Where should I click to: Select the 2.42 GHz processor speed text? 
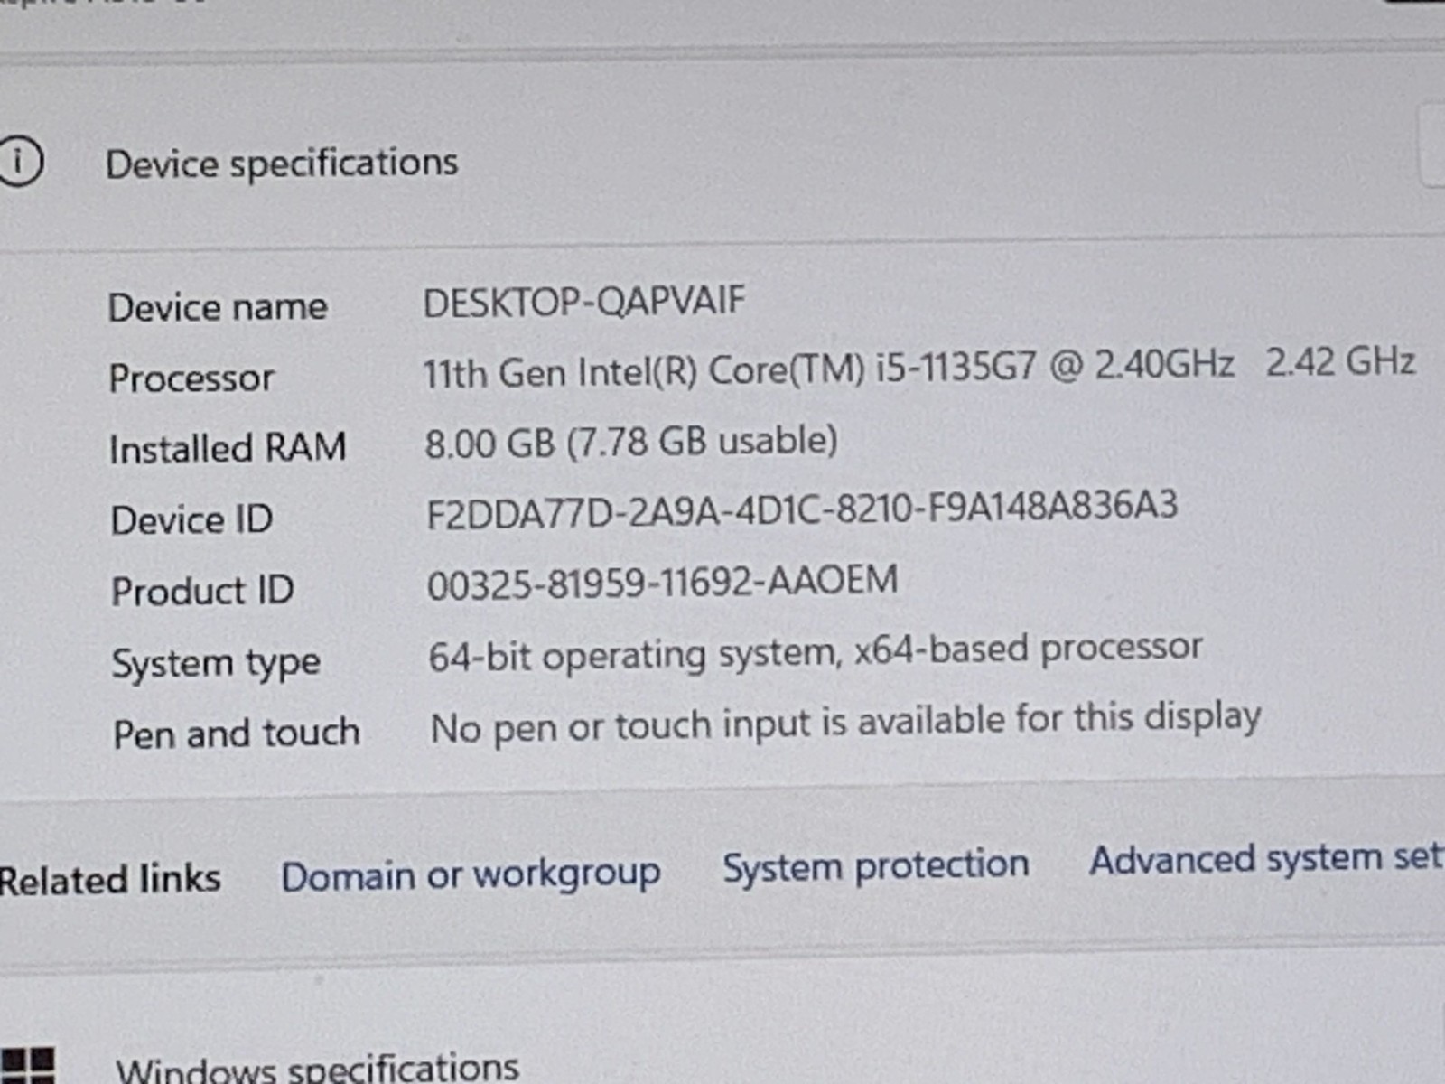(x=1340, y=361)
